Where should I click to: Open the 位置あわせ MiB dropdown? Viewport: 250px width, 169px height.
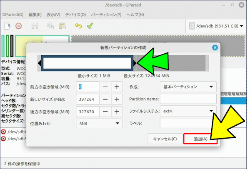click(99, 124)
